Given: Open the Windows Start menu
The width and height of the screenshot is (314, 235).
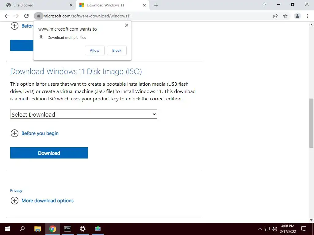Looking at the screenshot, I should coord(7,229).
